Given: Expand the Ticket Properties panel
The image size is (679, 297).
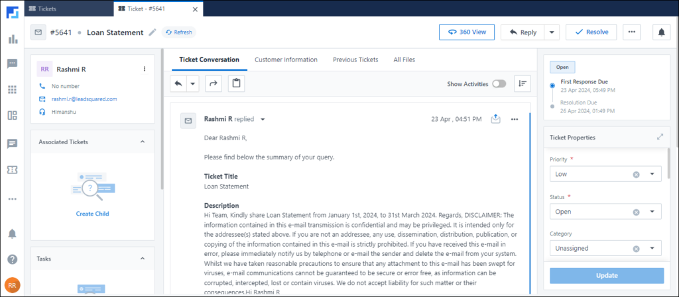Looking at the screenshot, I should pos(660,137).
